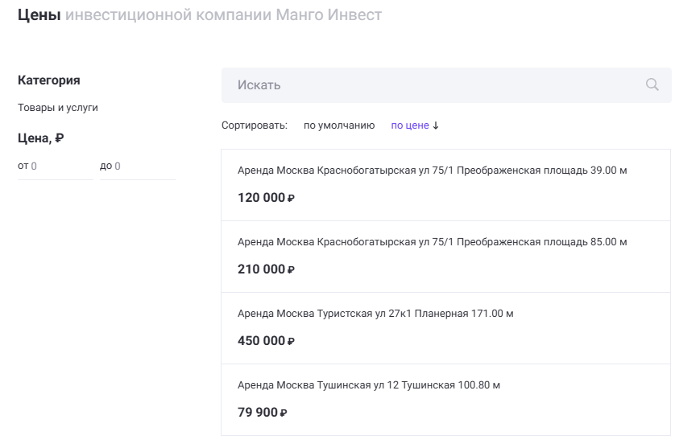700x448 pixels.
Task: Sort listings using по цене
Action: pyautogui.click(x=409, y=125)
